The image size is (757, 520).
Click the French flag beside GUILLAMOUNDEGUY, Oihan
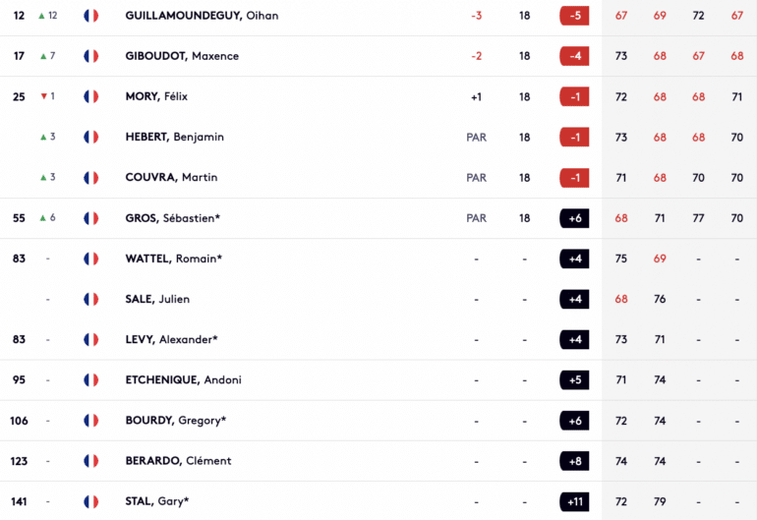point(90,16)
